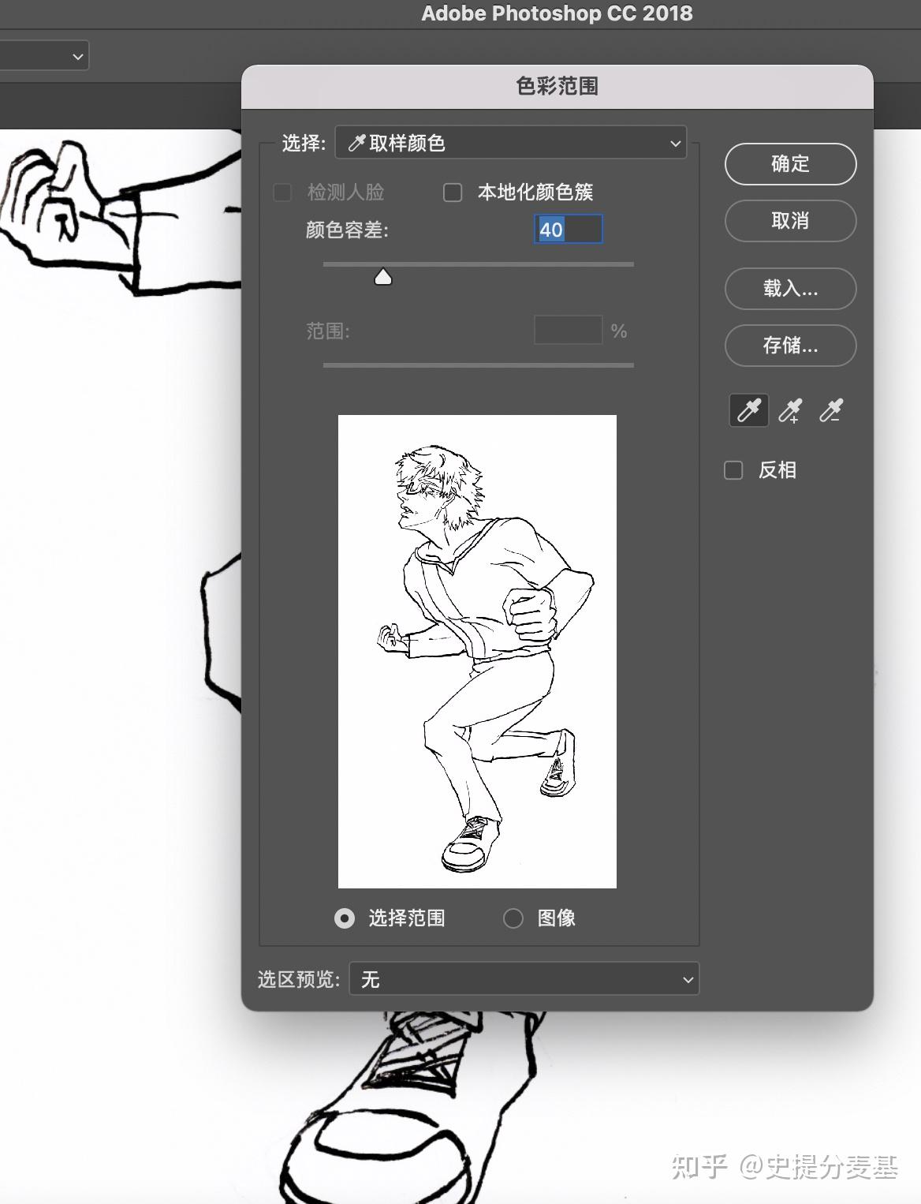Click the 颜色容差 slider handle
Viewport: 921px width, 1204px height.
383,277
